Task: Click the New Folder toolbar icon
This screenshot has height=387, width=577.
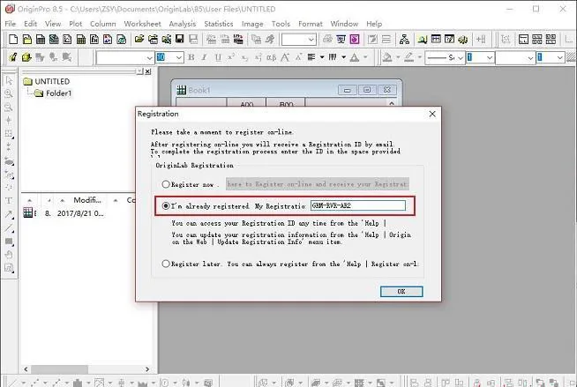Action: (26, 40)
